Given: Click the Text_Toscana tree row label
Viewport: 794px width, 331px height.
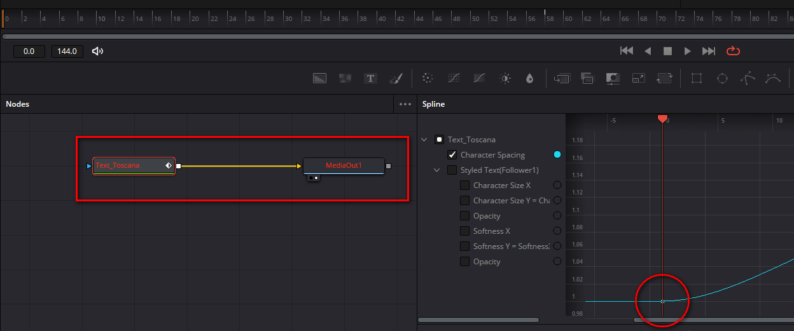Looking at the screenshot, I should 471,140.
